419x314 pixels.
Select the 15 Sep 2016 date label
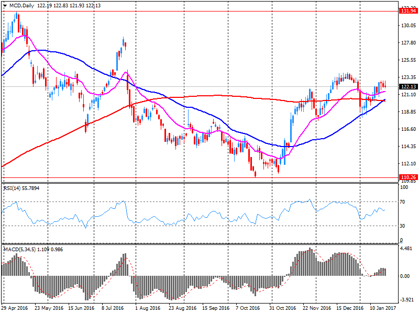(216, 308)
